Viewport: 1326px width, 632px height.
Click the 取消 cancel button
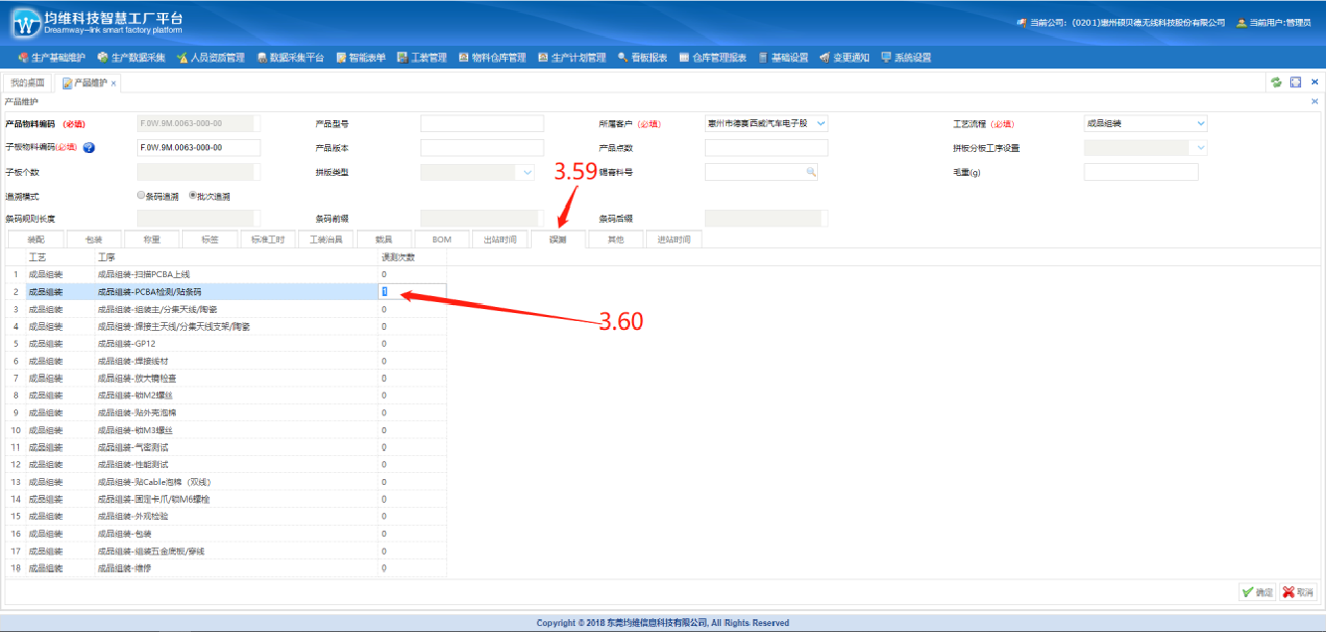pos(1298,592)
